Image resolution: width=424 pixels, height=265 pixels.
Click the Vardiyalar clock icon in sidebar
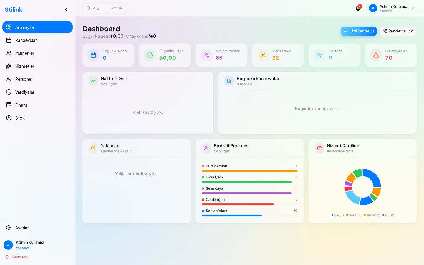point(9,92)
